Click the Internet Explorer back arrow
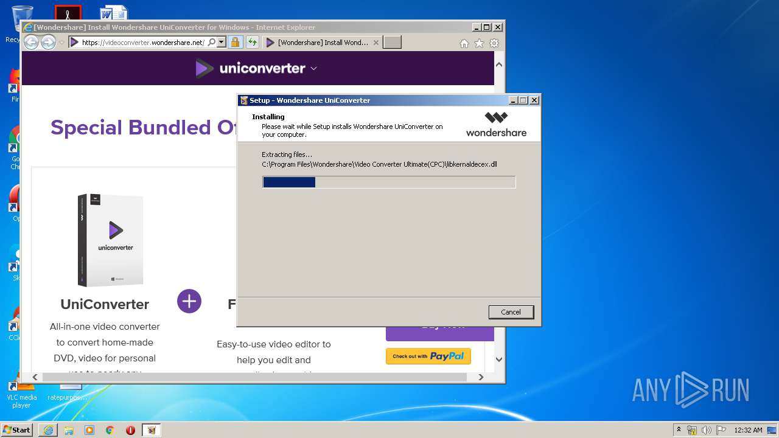Image resolution: width=779 pixels, height=438 pixels. coord(31,42)
